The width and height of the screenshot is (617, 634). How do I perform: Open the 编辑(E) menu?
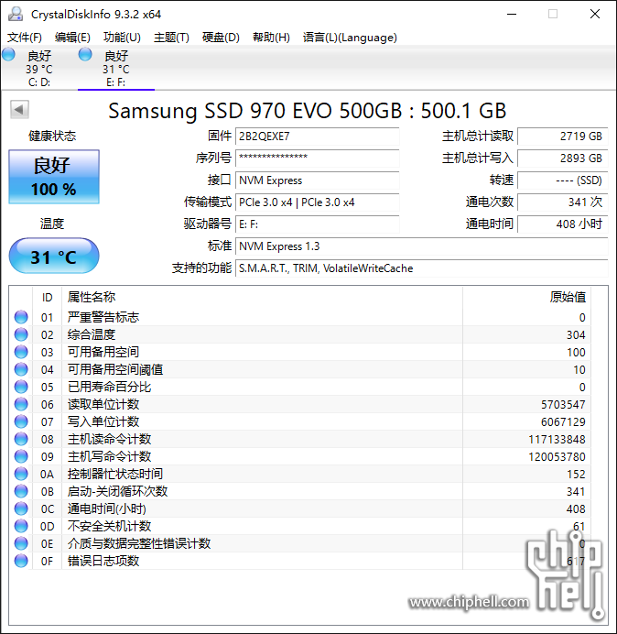click(x=72, y=38)
